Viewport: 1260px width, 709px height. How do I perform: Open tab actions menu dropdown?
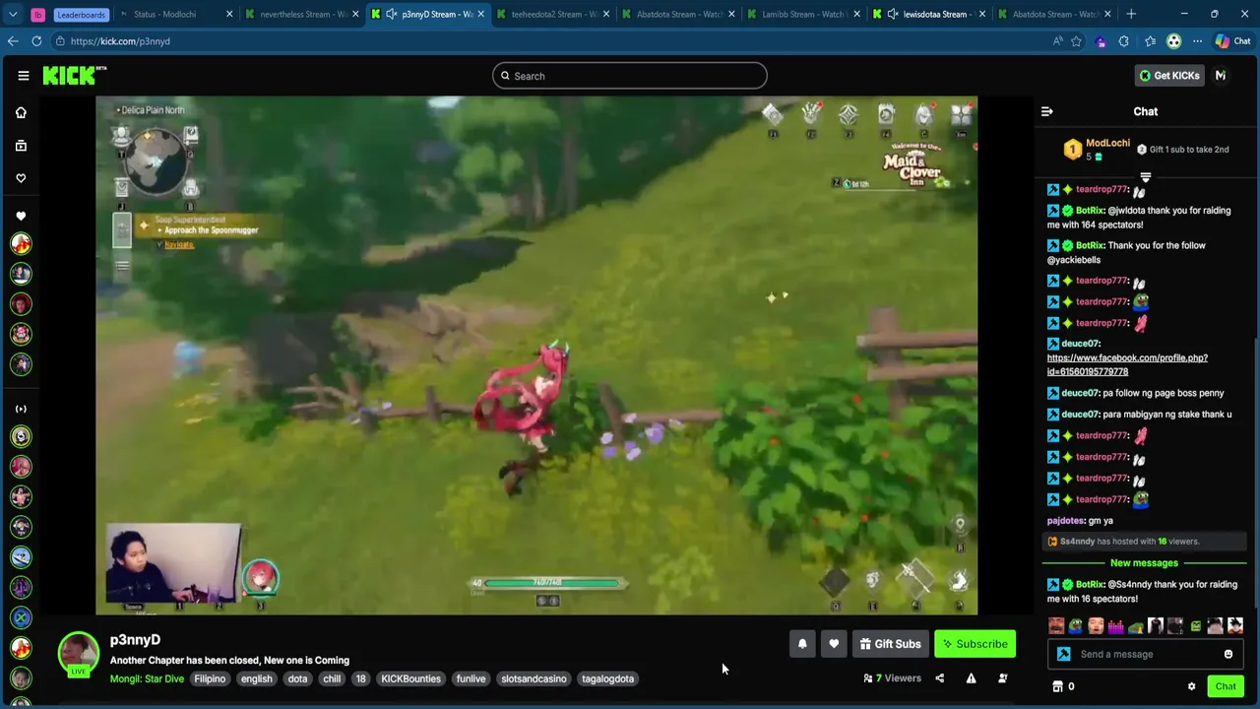[x=13, y=14]
